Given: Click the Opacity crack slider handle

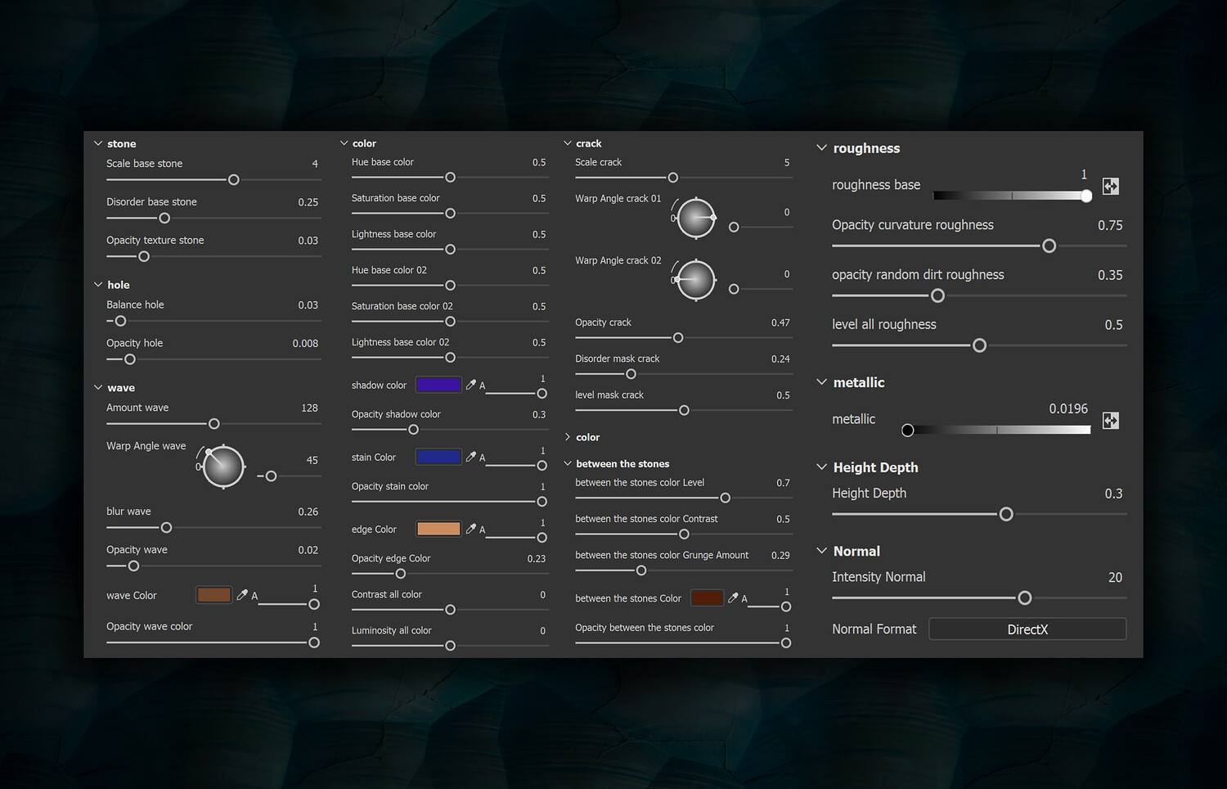Looking at the screenshot, I should [677, 338].
